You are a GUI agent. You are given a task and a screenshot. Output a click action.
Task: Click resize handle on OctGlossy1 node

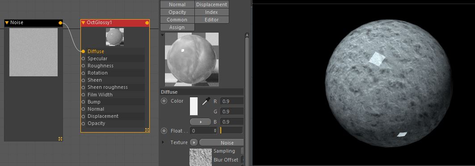click(x=147, y=130)
